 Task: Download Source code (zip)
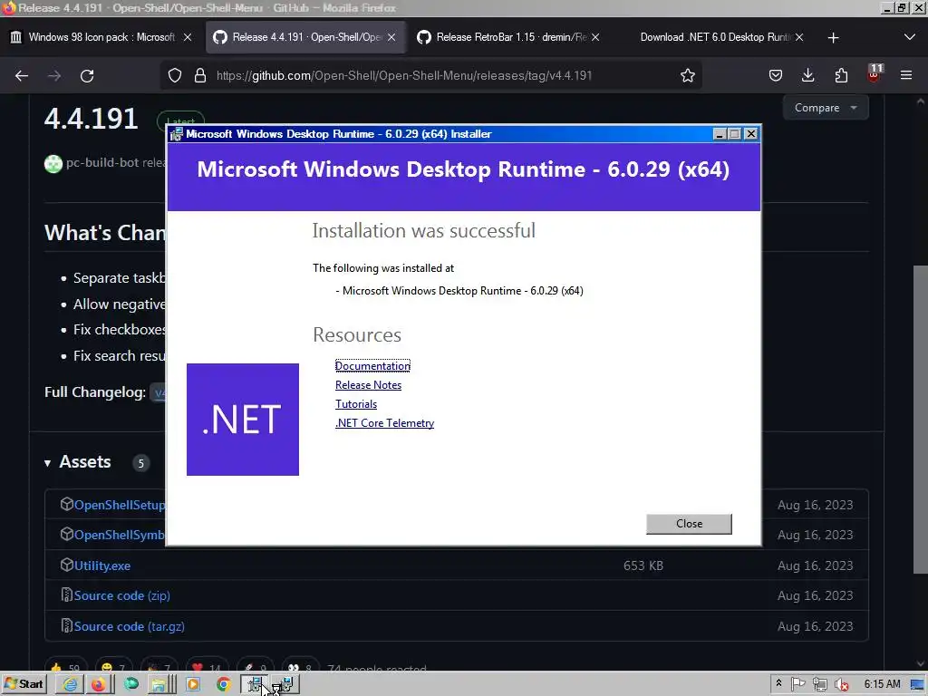click(122, 595)
